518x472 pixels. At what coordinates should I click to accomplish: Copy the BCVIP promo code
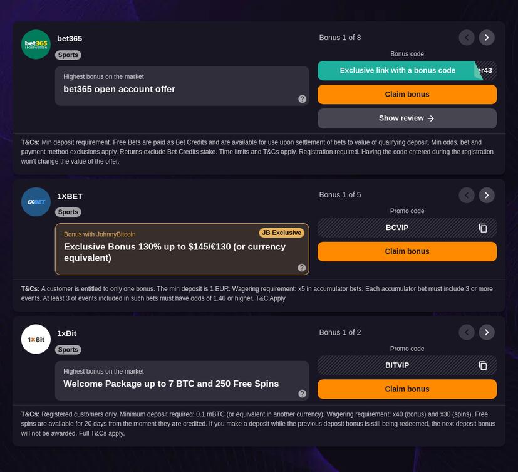point(483,228)
